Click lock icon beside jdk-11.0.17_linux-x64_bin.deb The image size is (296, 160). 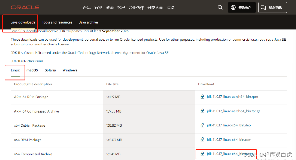pos(202,125)
